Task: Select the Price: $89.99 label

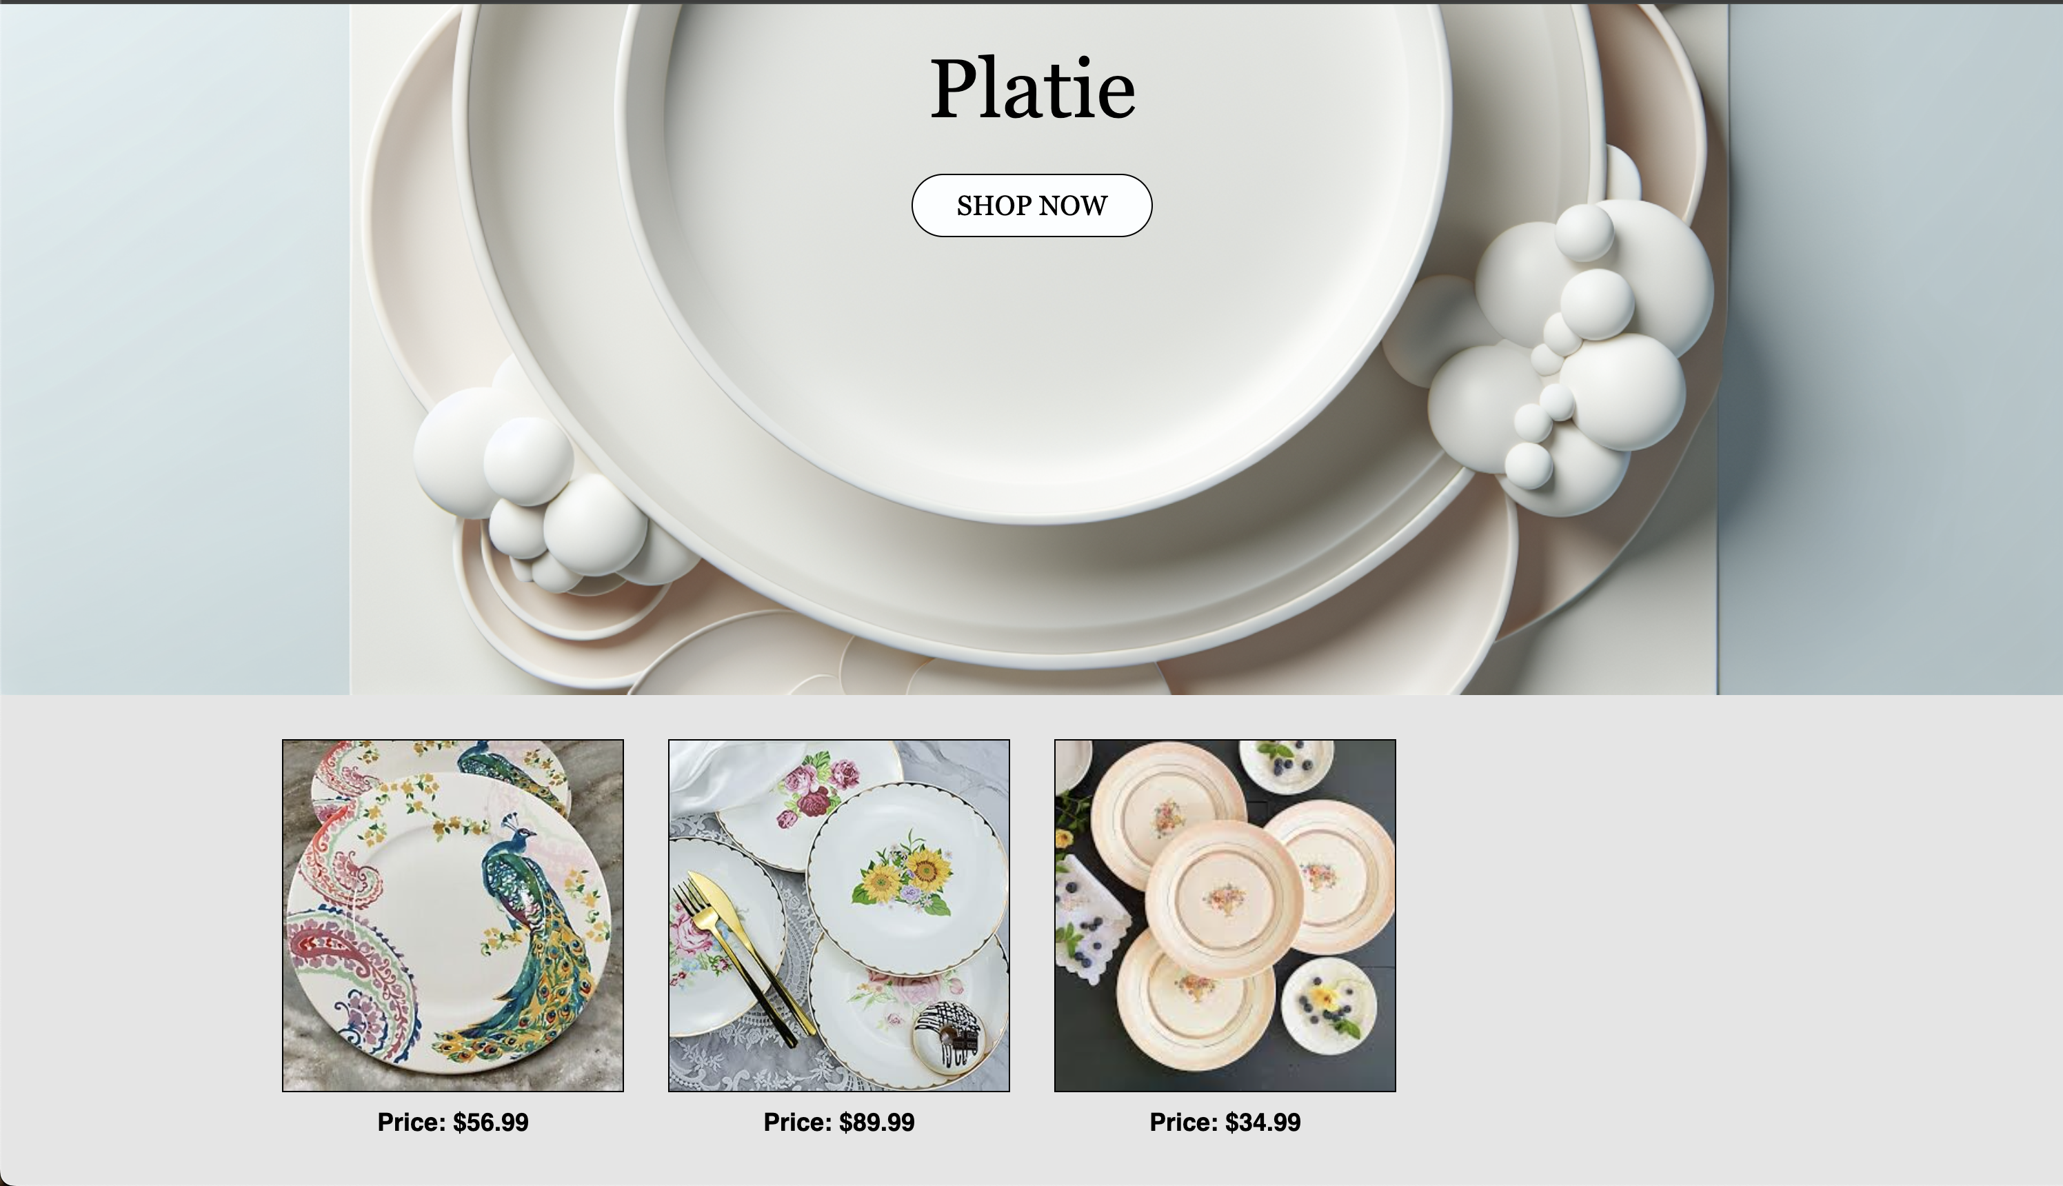Action: coord(839,1123)
